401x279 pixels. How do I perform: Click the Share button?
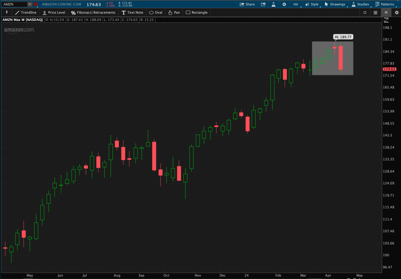click(247, 4)
